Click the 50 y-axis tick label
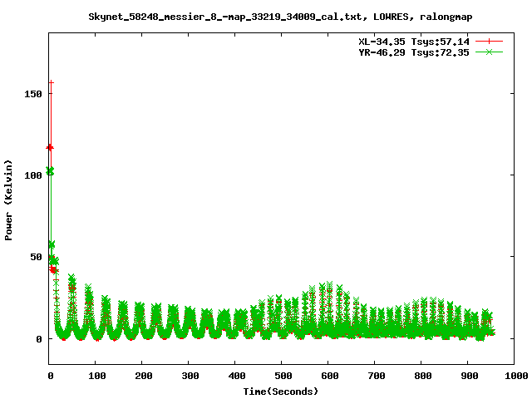 click(x=36, y=257)
